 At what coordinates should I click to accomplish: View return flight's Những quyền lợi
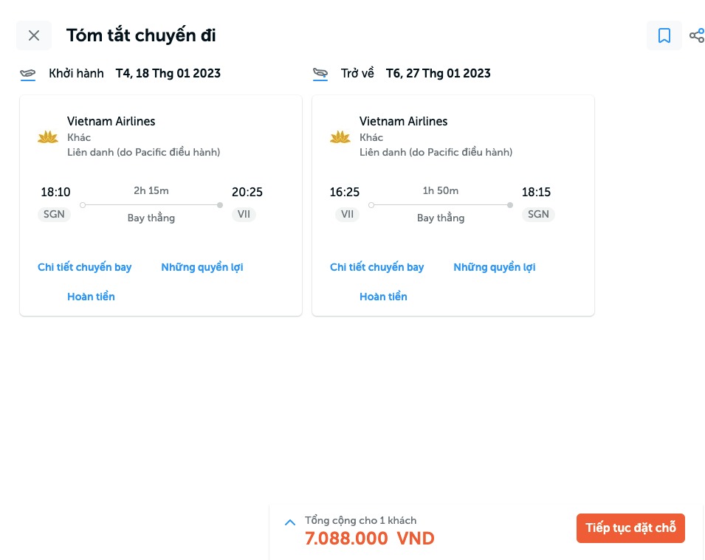(495, 267)
